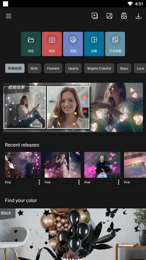Screen dimensions: 146x260
Task: Open third Pink thumbnail with butterflies
Action: (x=103, y=165)
